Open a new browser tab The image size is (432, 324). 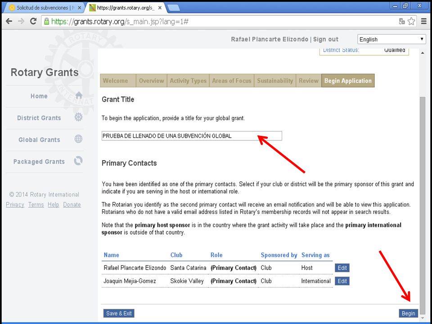point(174,8)
